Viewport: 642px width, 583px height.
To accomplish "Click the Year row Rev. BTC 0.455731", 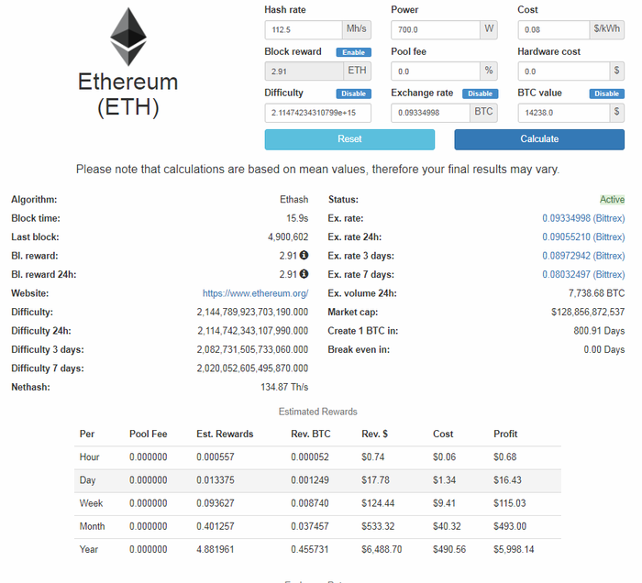I will click(x=310, y=549).
